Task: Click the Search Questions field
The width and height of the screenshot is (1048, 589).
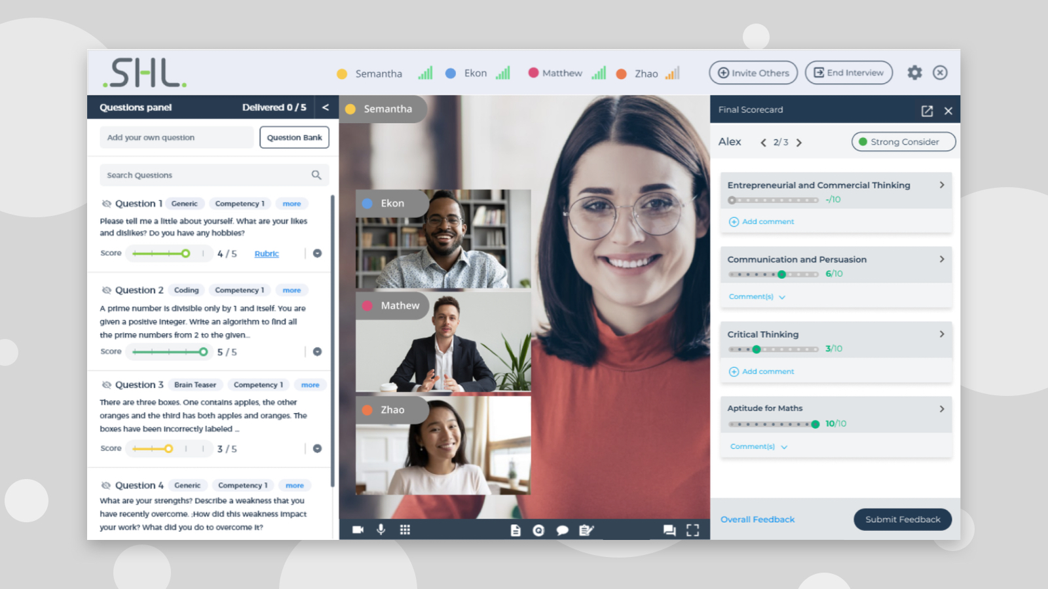Action: (x=214, y=175)
